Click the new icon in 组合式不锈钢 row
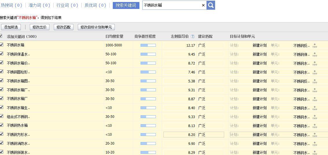Viewport: 328px width, 155px height. tap(315, 117)
